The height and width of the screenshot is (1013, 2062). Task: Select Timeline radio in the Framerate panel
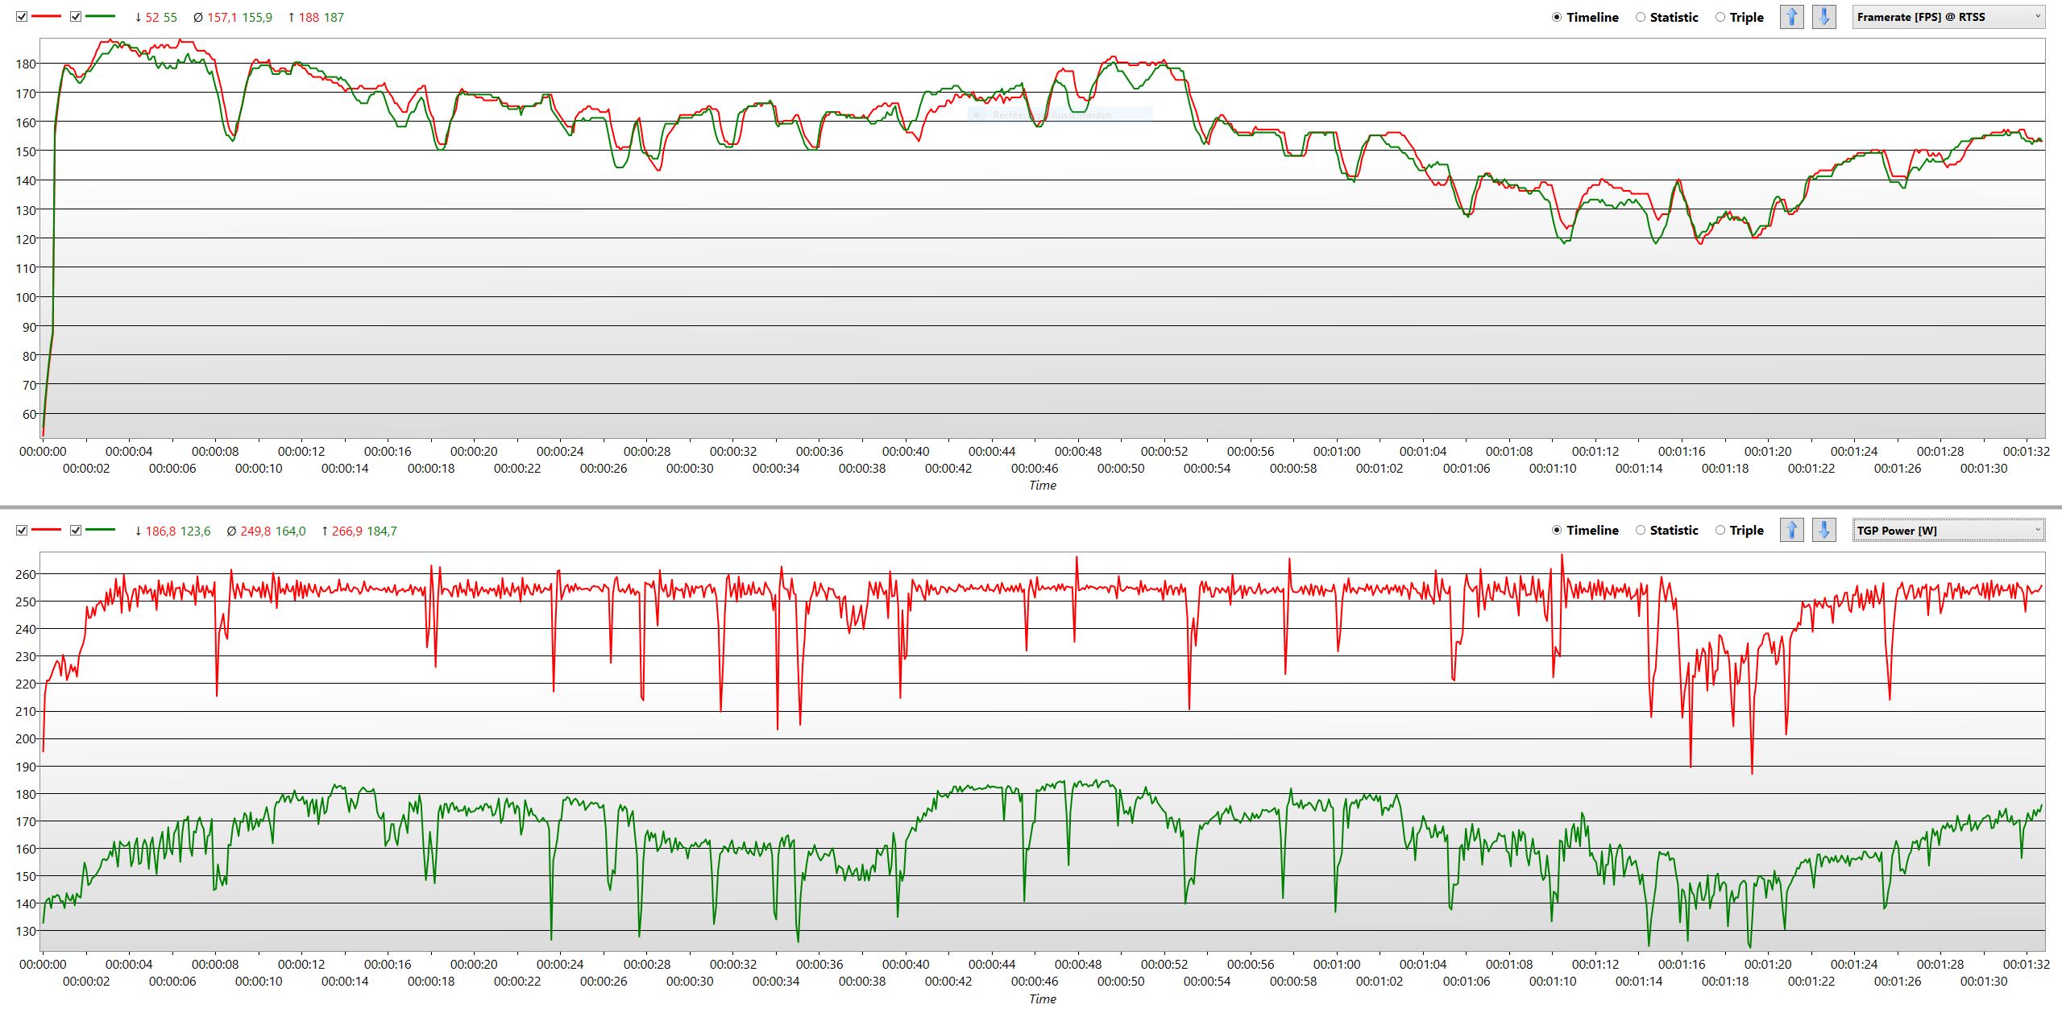click(x=1557, y=17)
